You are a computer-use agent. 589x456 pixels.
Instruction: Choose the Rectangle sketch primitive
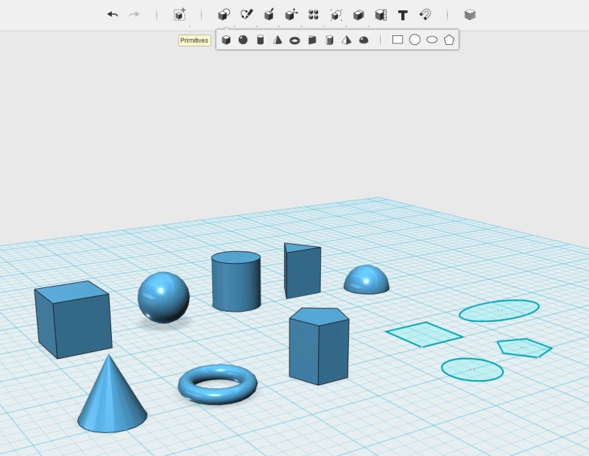(x=398, y=40)
